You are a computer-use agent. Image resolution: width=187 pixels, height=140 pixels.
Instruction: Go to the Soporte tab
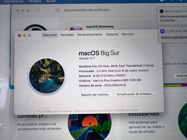click(112, 34)
